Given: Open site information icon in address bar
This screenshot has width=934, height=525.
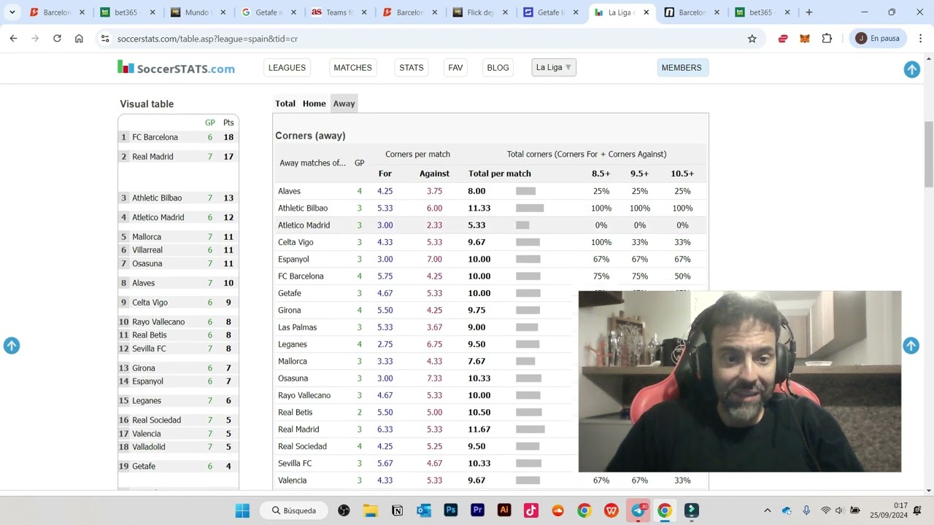Looking at the screenshot, I should 105,39.
